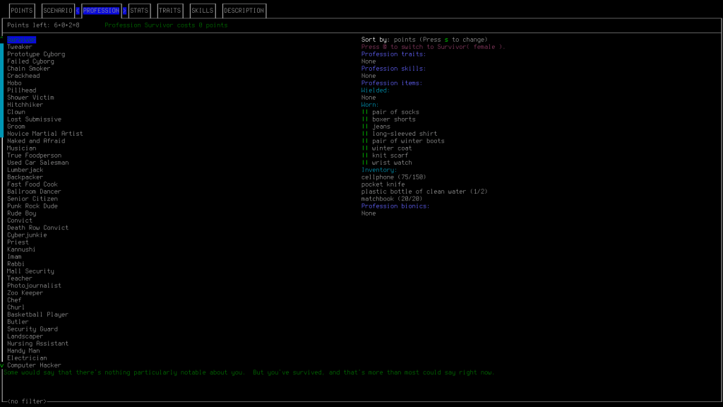The image size is (723, 407).
Task: Select the SKILLS tab
Action: [x=202, y=11]
